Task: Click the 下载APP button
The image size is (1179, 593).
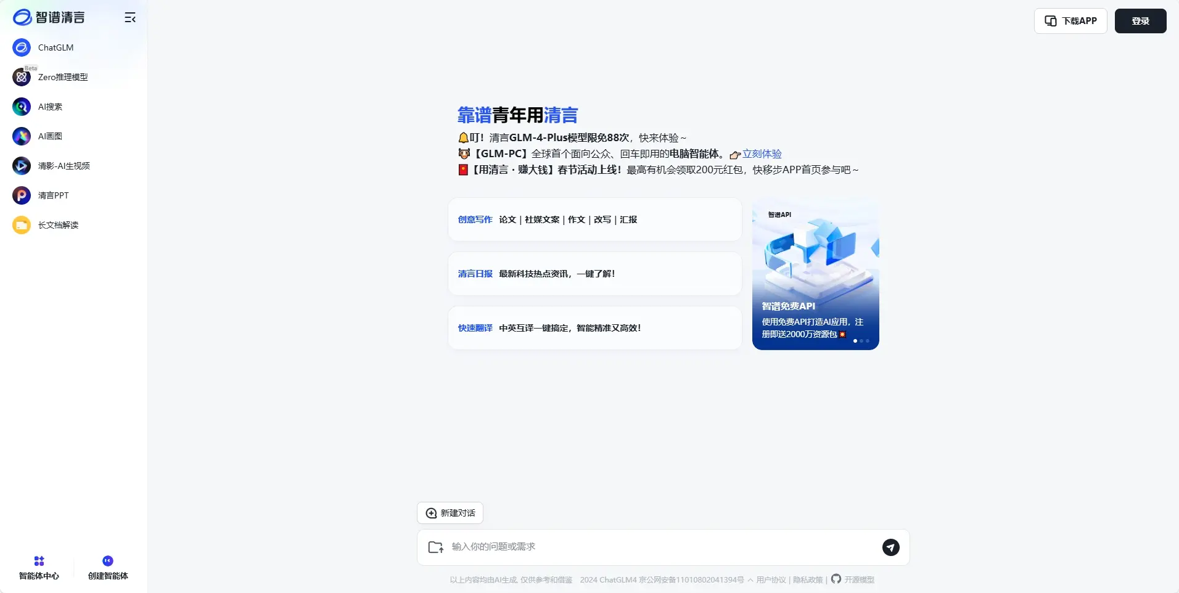Action: 1070,20
